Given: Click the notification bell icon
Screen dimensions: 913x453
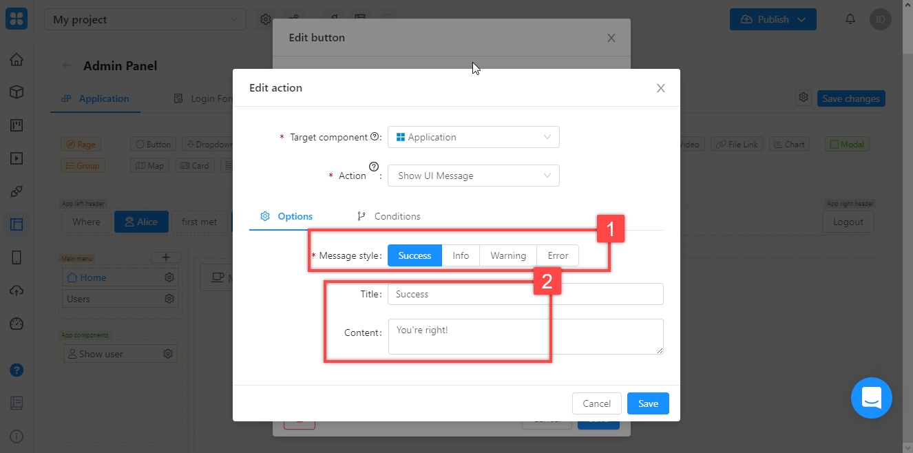Looking at the screenshot, I should [x=850, y=19].
